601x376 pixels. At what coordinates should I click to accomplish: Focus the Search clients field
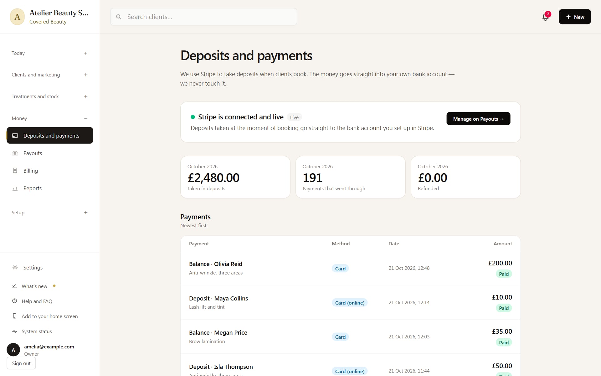[203, 17]
